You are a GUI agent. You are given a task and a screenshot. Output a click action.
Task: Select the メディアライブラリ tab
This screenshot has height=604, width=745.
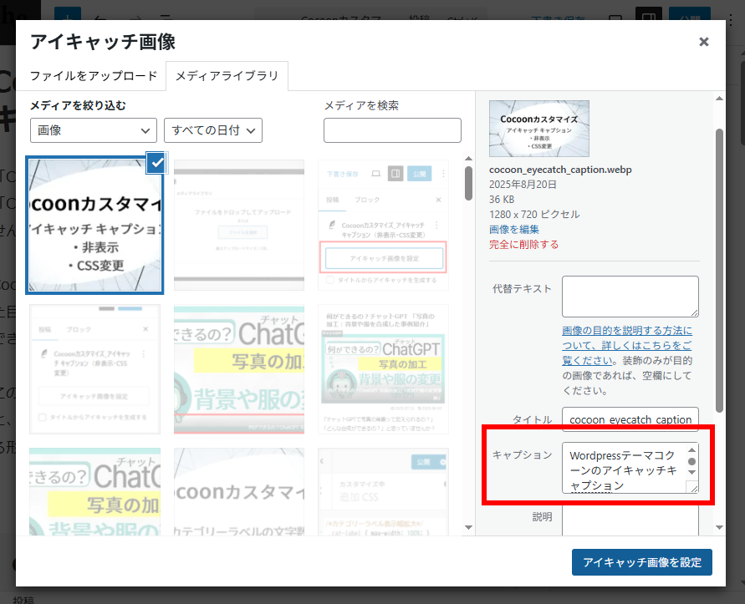[227, 76]
